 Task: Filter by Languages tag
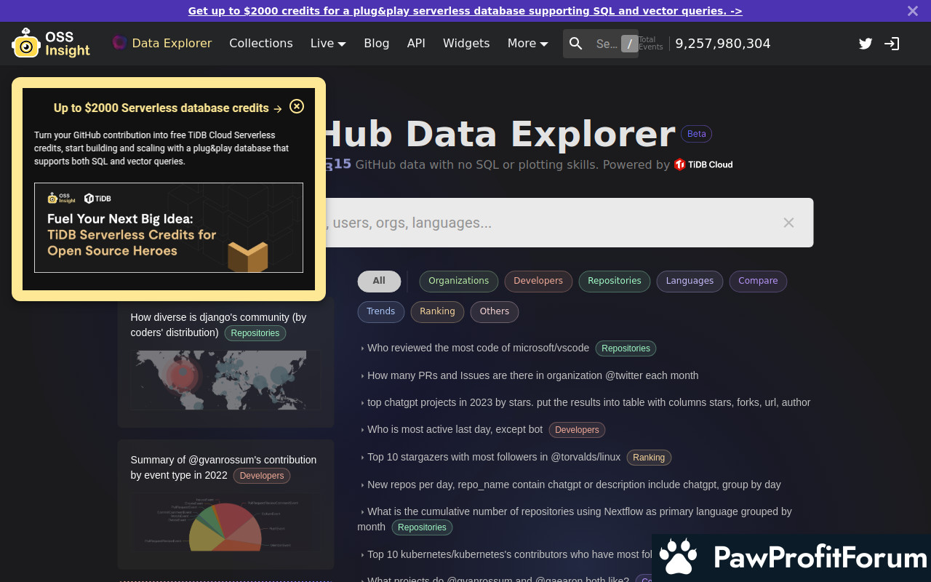click(690, 281)
